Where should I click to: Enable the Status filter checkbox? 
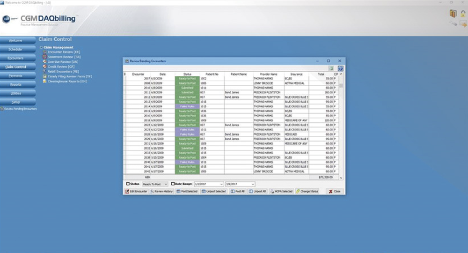point(128,184)
